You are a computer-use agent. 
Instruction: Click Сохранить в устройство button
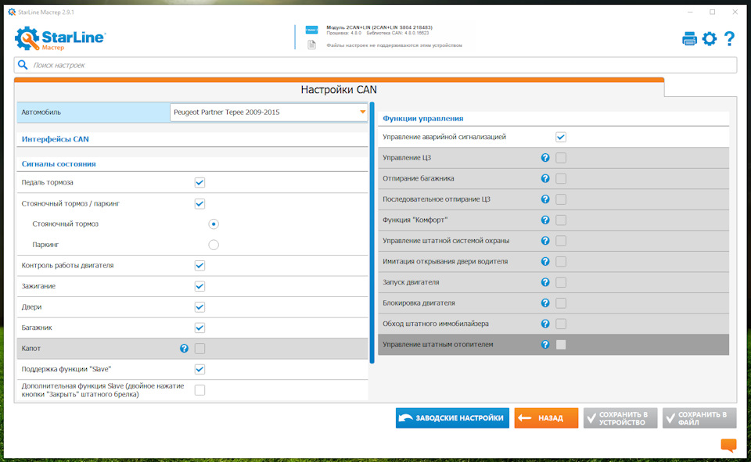pyautogui.click(x=620, y=418)
